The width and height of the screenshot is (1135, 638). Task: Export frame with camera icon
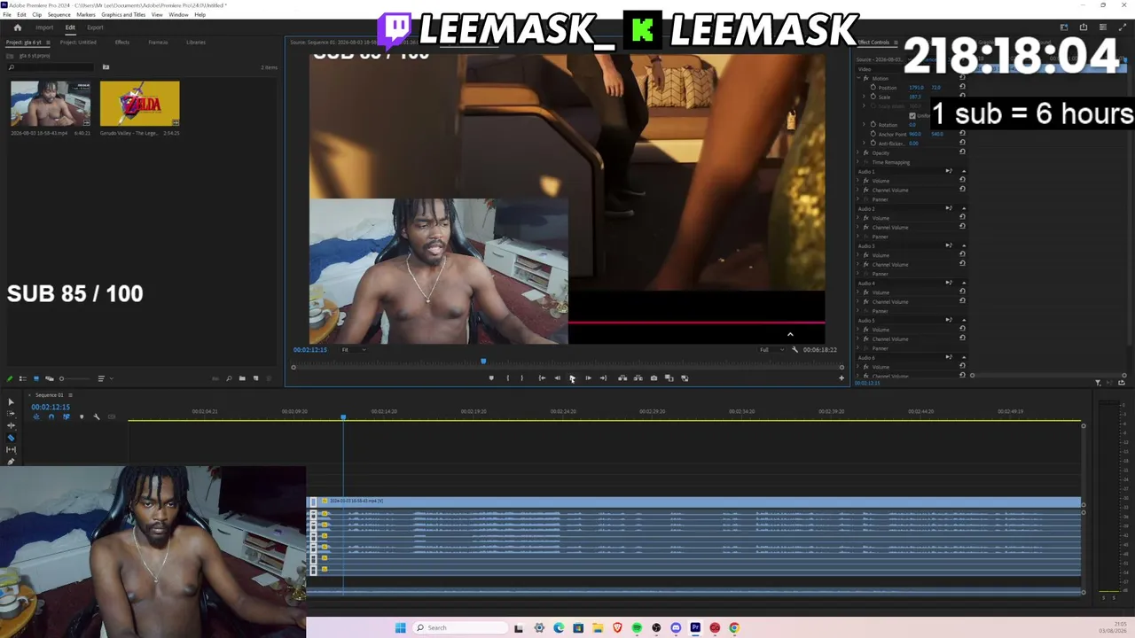pos(654,378)
